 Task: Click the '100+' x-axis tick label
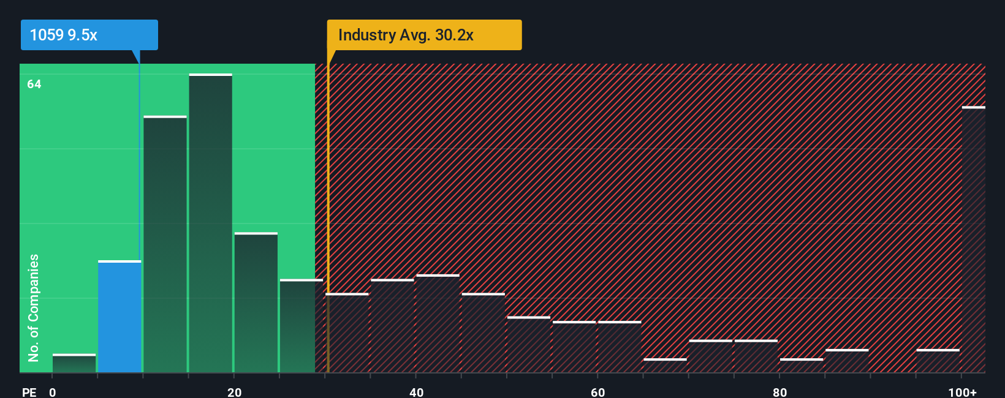[x=962, y=392]
